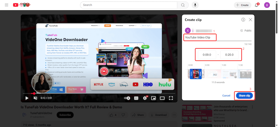The width and height of the screenshot is (278, 127).
Task: Close the Create clip panel
Action: coord(250,20)
